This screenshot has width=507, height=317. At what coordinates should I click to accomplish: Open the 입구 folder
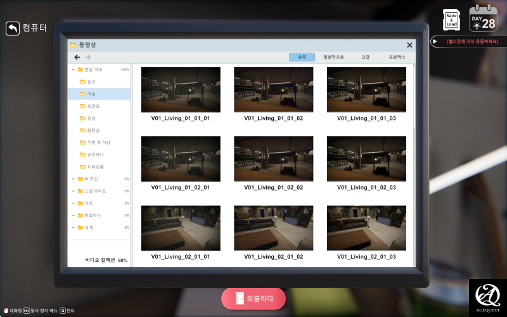[x=91, y=82]
